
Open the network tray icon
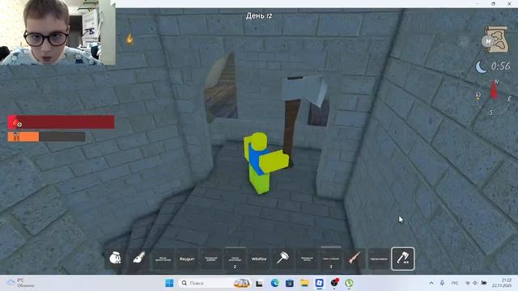click(x=468, y=283)
